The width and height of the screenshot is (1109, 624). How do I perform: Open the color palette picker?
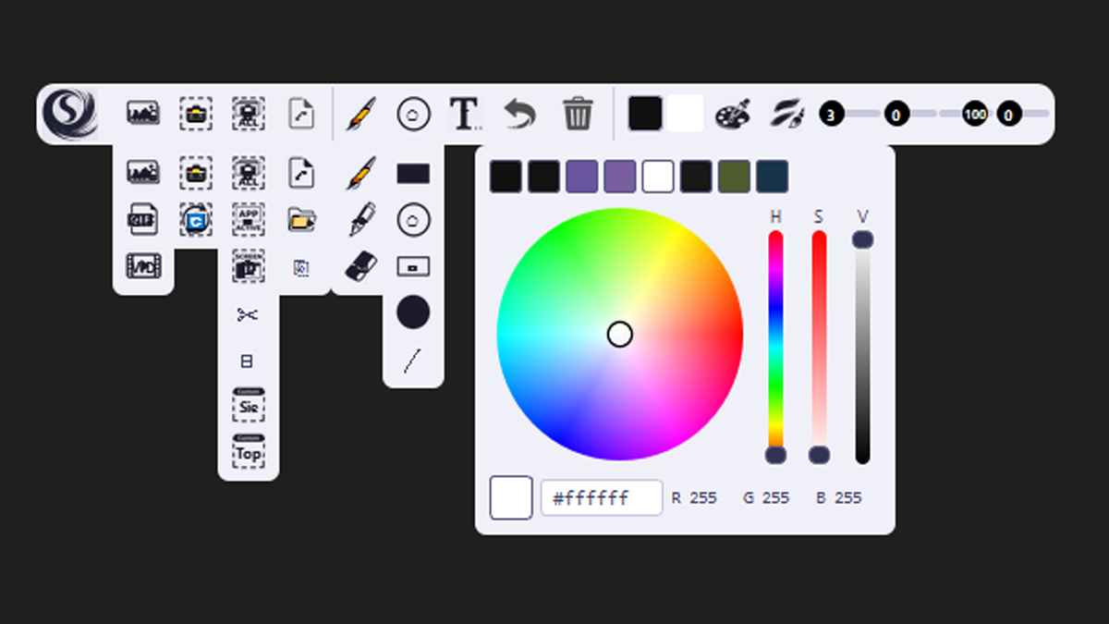click(733, 114)
